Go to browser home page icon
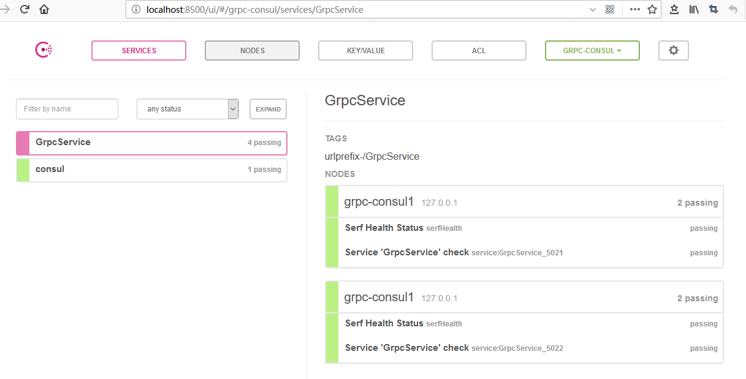This screenshot has width=746, height=379. coord(44,9)
